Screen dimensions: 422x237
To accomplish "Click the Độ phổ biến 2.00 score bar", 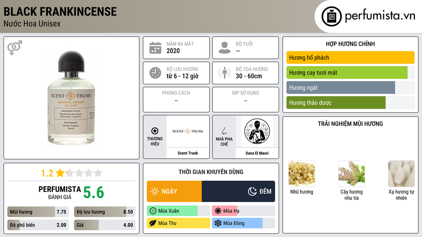I will click(x=38, y=225).
